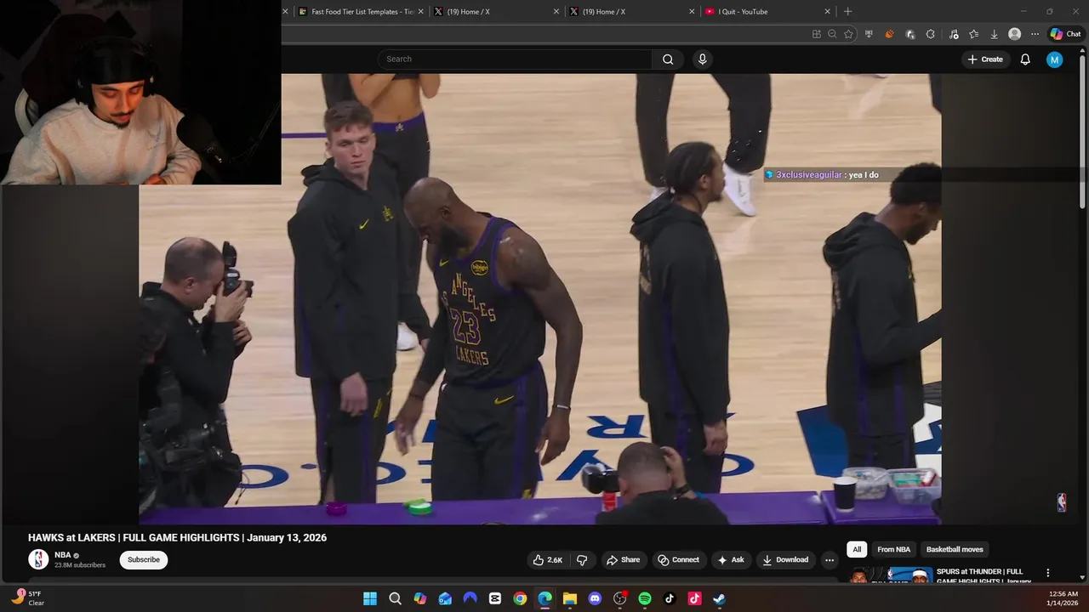1089x612 pixels.
Task: Activate voice search microphone
Action: click(702, 59)
